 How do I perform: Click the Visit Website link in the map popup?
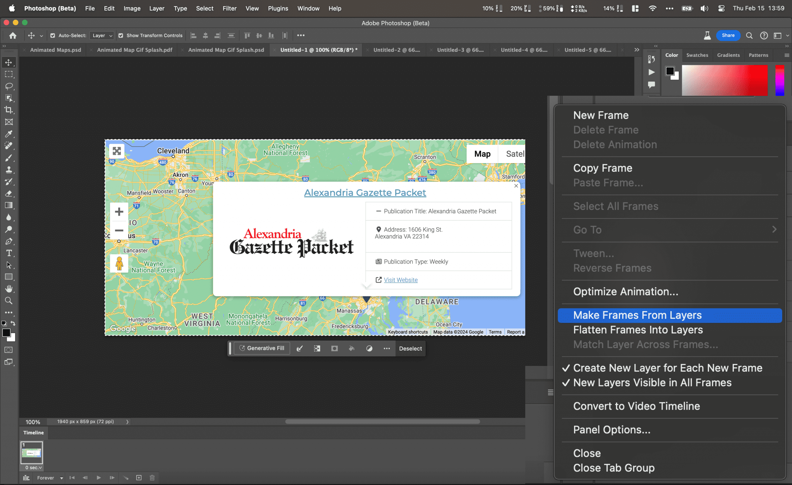coord(401,280)
